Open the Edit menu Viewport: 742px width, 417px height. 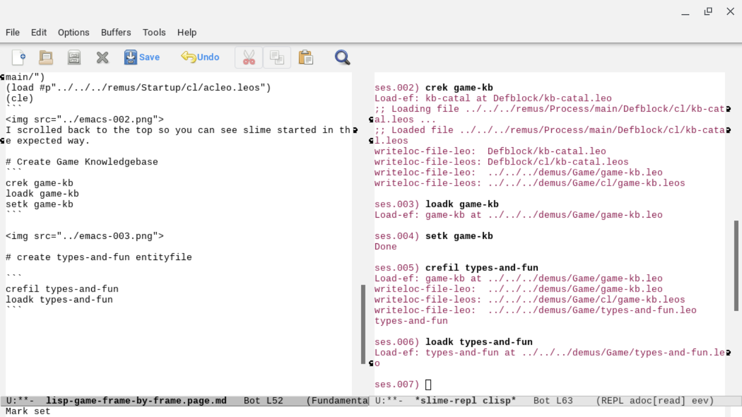[39, 33]
